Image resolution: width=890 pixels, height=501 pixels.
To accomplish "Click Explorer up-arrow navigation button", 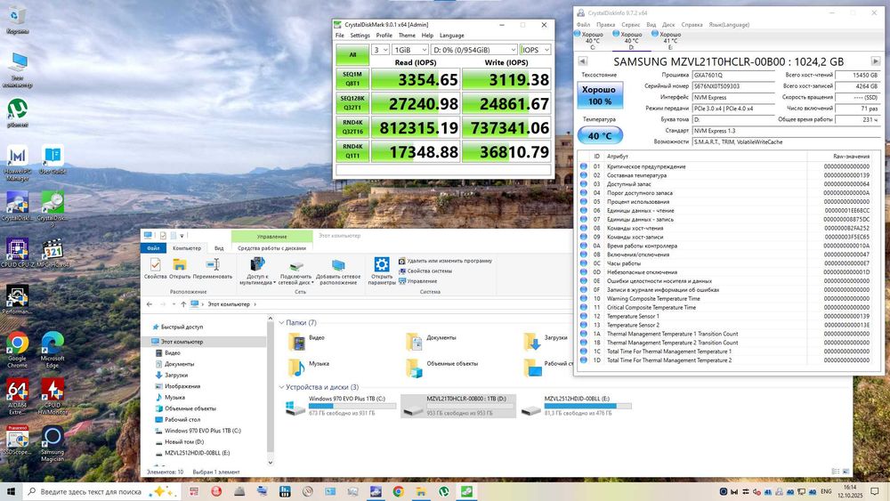I will (x=183, y=304).
